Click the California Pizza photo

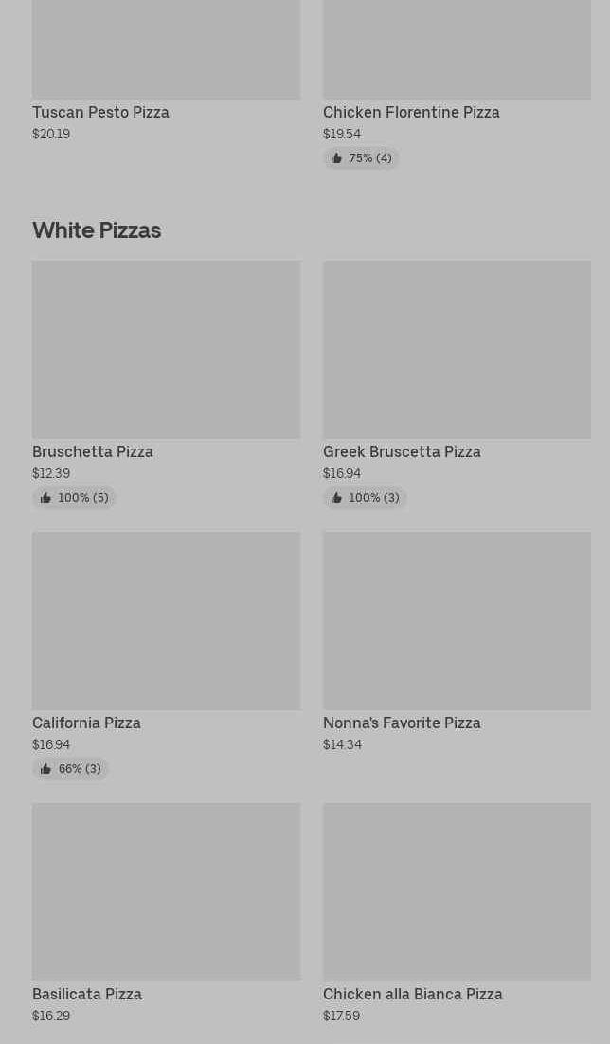click(x=166, y=620)
